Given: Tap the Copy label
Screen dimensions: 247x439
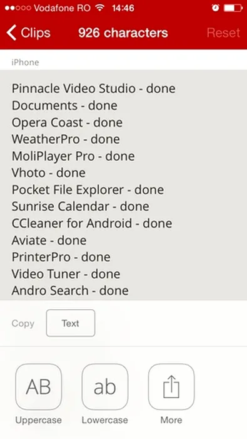Looking at the screenshot, I should coord(23,324).
